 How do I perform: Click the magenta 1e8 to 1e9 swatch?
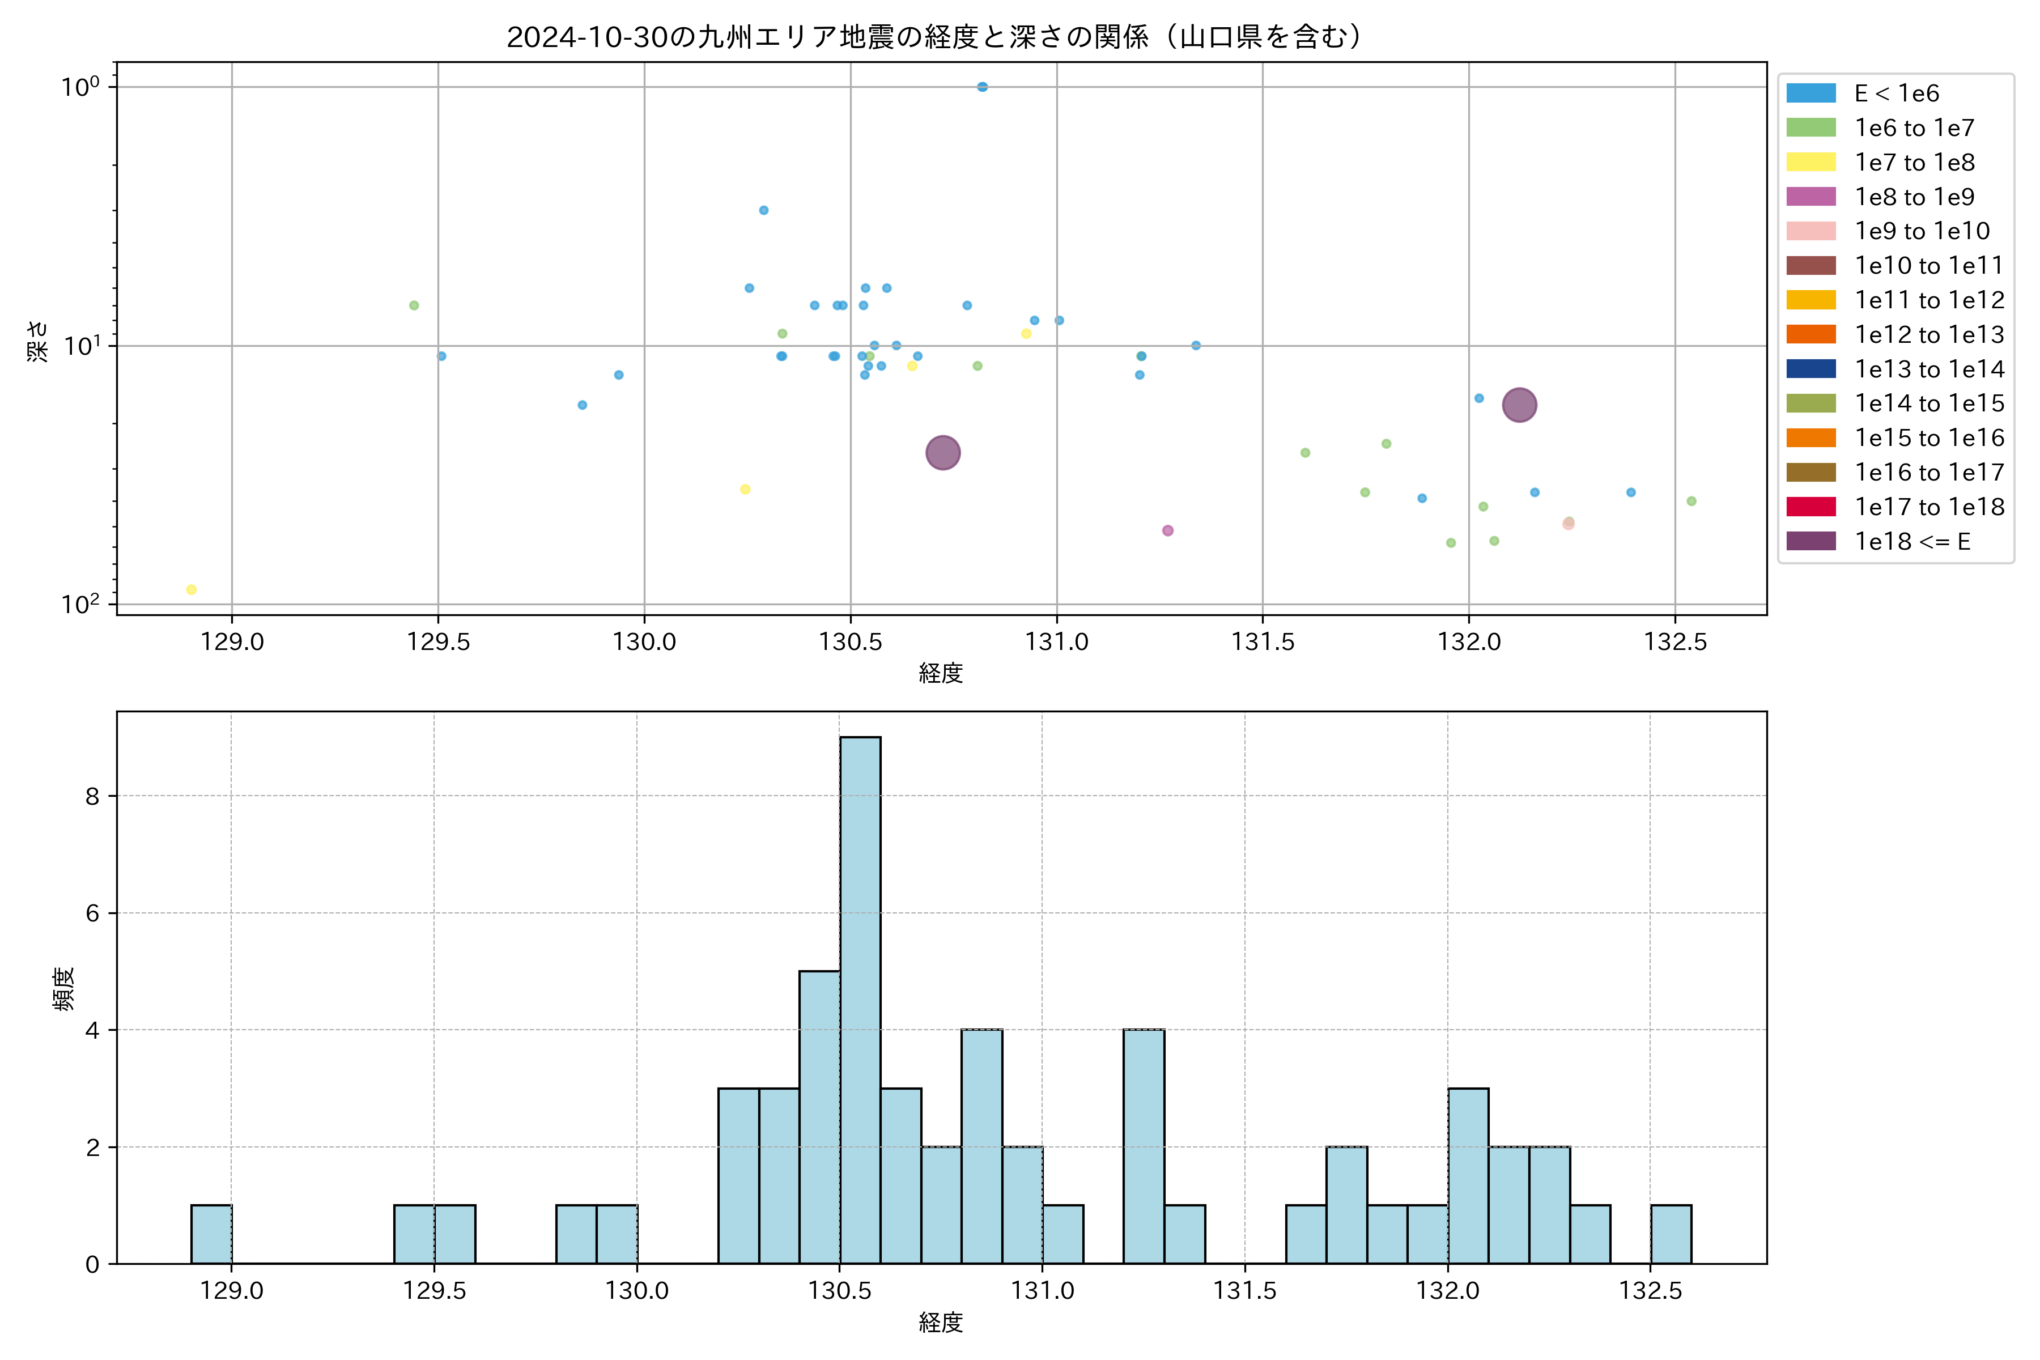[1811, 197]
